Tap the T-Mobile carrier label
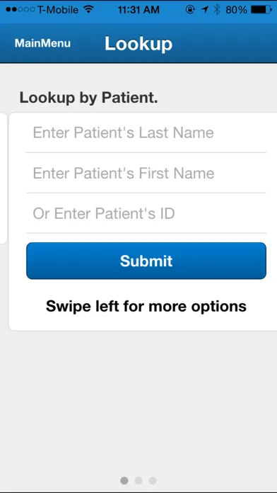This screenshot has width=277, height=493. tap(58, 10)
